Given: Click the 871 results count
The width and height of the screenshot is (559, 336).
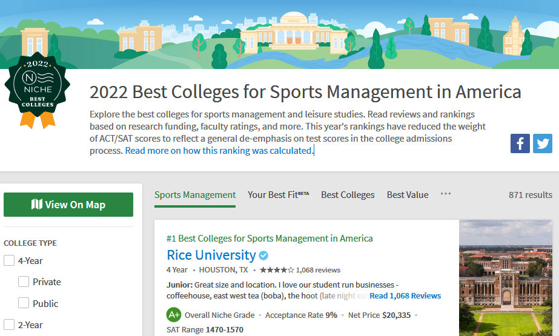Looking at the screenshot, I should [531, 195].
